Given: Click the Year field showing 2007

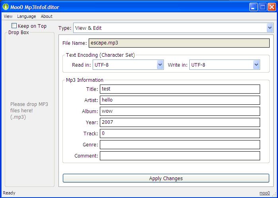Looking at the screenshot, I should [180, 122].
